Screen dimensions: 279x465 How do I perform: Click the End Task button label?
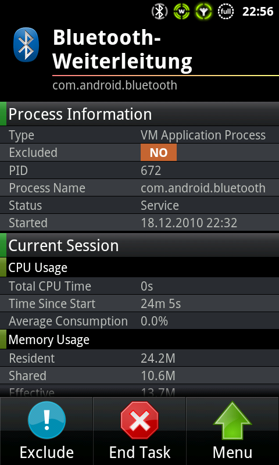[x=139, y=453]
